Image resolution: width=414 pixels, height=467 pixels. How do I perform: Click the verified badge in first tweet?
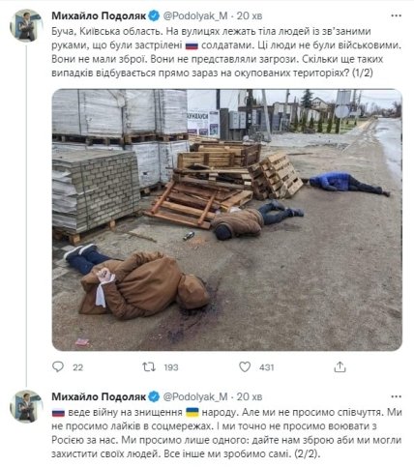154,15
